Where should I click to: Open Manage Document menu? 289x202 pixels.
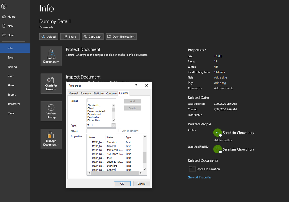(51, 139)
